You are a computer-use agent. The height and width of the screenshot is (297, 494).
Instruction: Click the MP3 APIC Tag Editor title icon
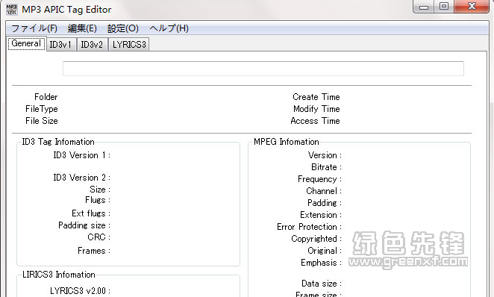(x=12, y=10)
